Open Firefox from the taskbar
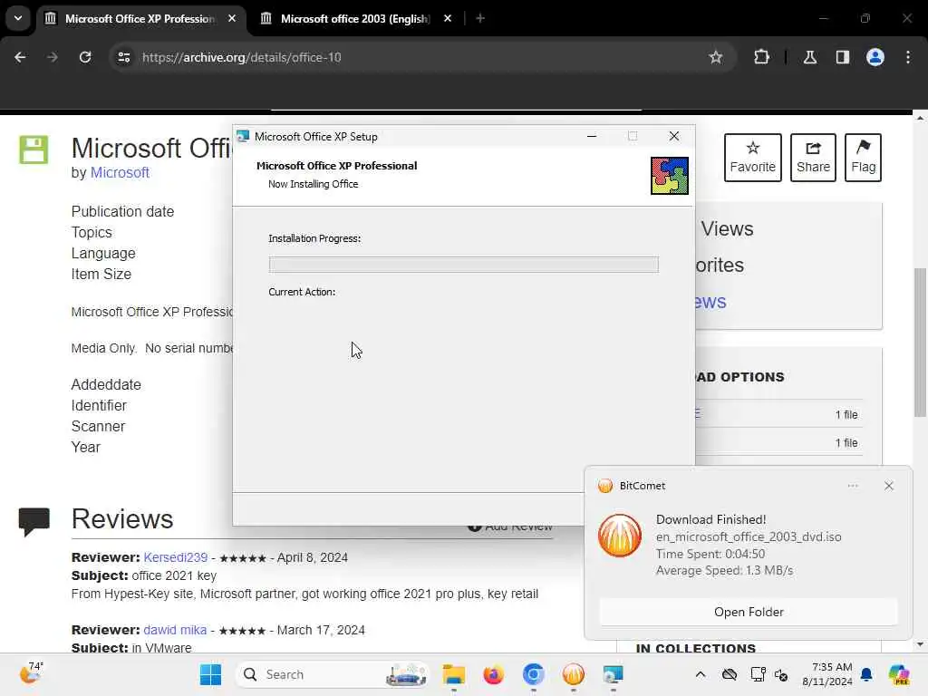 pyautogui.click(x=493, y=674)
